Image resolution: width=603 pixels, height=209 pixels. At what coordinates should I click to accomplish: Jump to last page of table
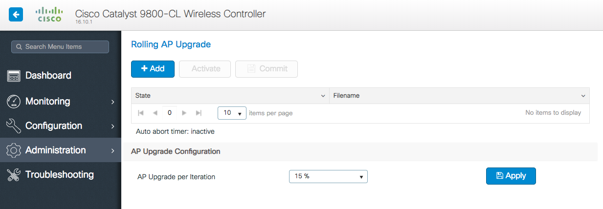pyautogui.click(x=199, y=113)
